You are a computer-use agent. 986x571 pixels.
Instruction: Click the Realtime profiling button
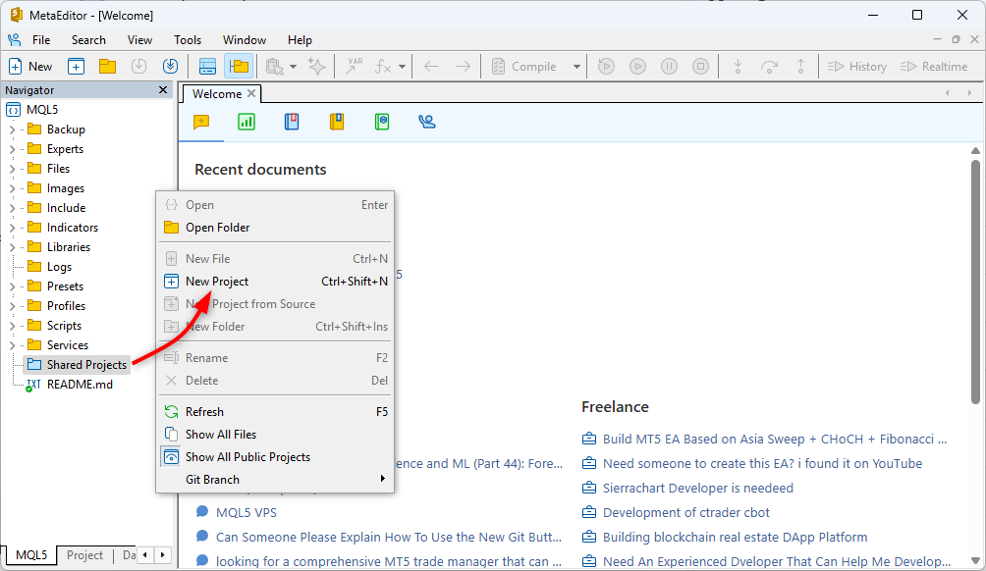click(934, 67)
